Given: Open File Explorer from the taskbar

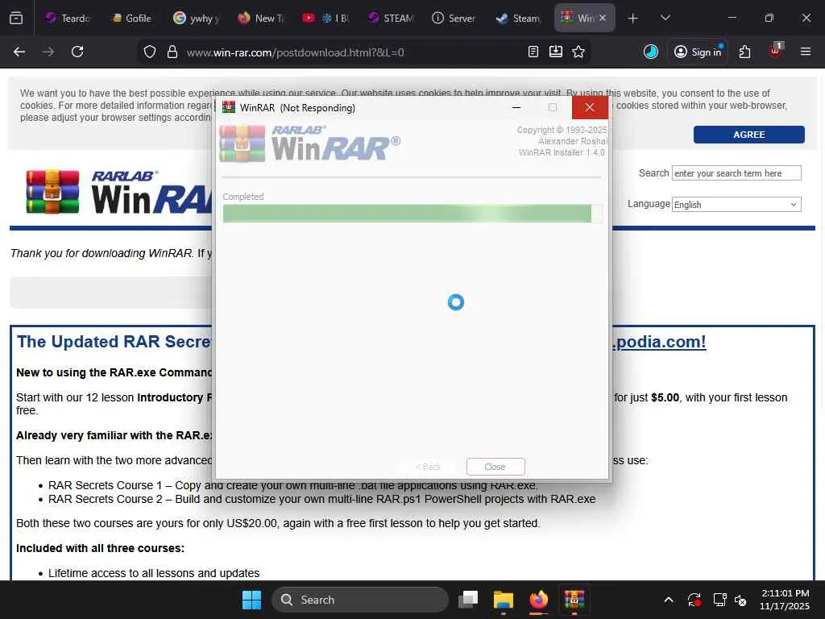Looking at the screenshot, I should click(504, 600).
